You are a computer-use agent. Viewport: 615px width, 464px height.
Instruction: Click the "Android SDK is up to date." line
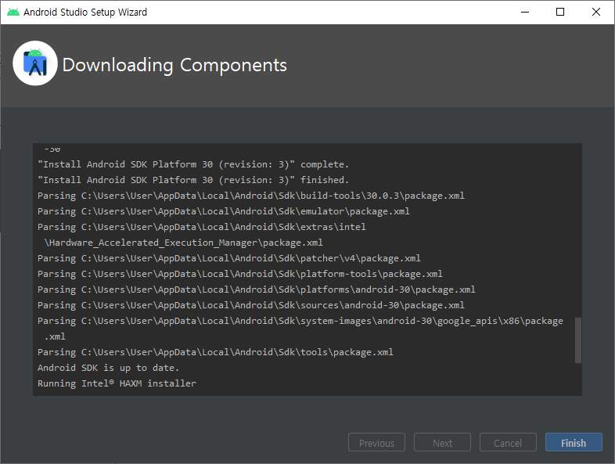coord(108,368)
